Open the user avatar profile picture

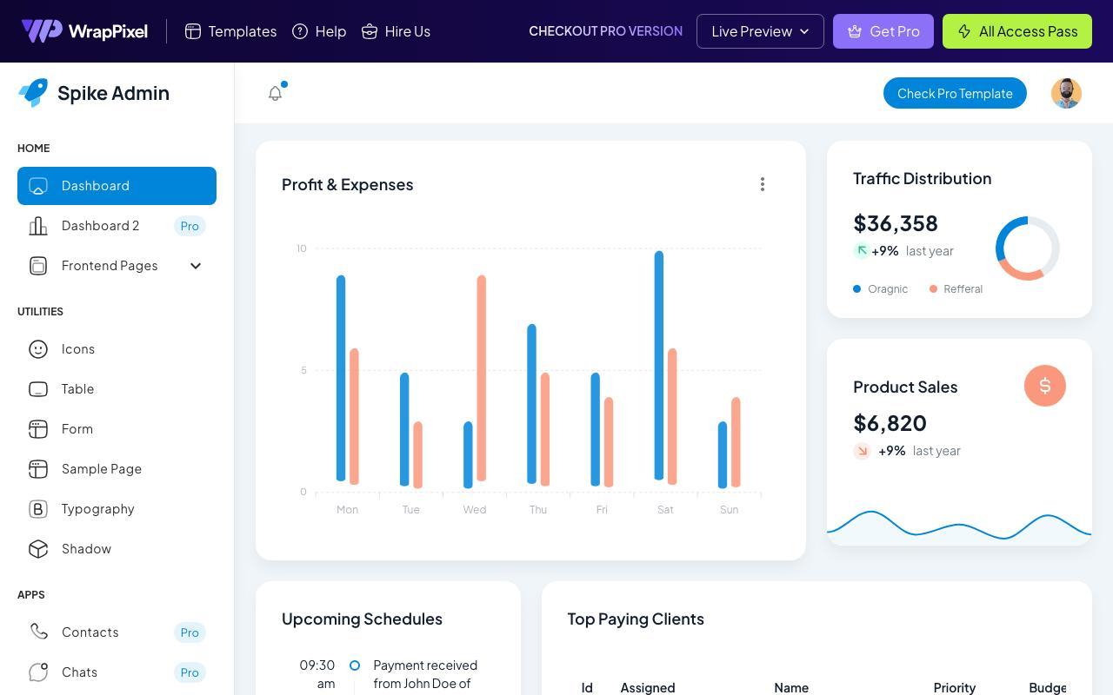[x=1066, y=93]
